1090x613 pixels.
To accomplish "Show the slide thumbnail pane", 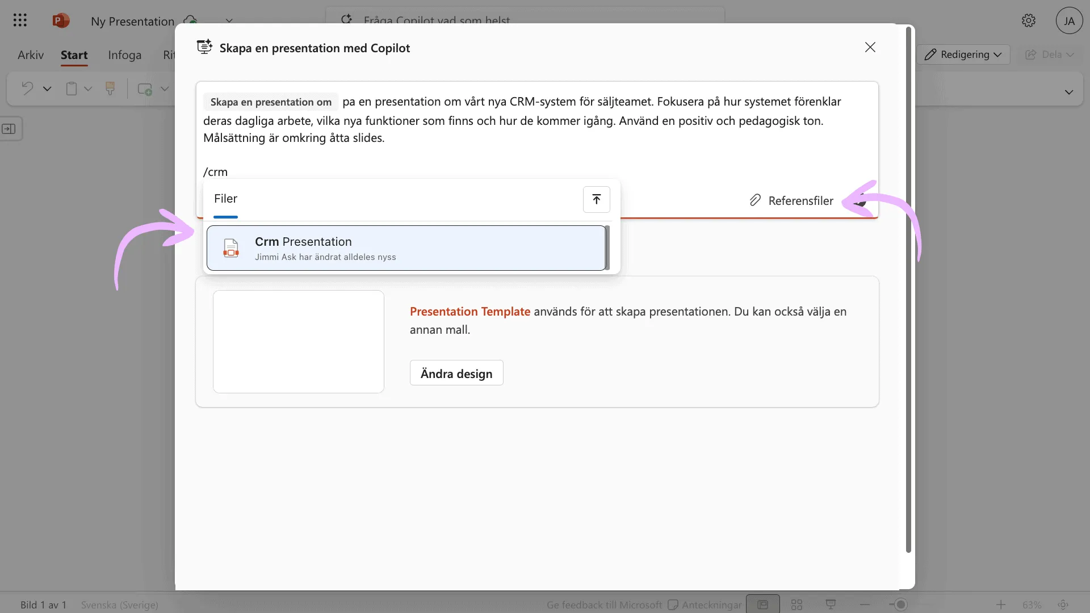I will coord(9,129).
